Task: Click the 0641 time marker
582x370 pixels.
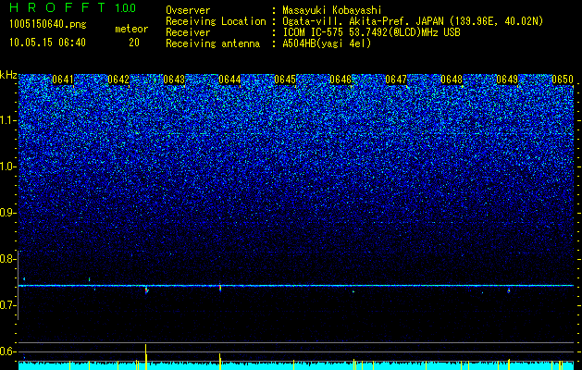Action: pos(63,80)
